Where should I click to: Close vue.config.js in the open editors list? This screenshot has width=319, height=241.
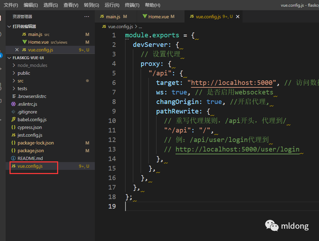pyautogui.click(x=17, y=50)
